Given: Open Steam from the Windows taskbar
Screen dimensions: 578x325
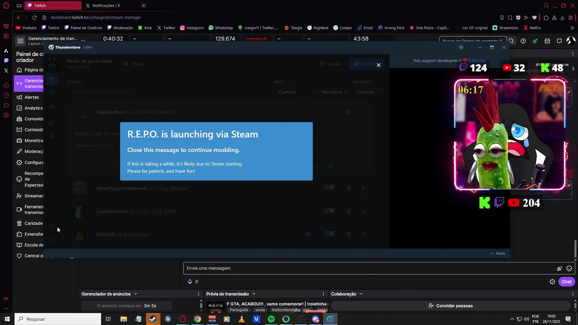Looking at the screenshot, I should pyautogui.click(x=153, y=319).
